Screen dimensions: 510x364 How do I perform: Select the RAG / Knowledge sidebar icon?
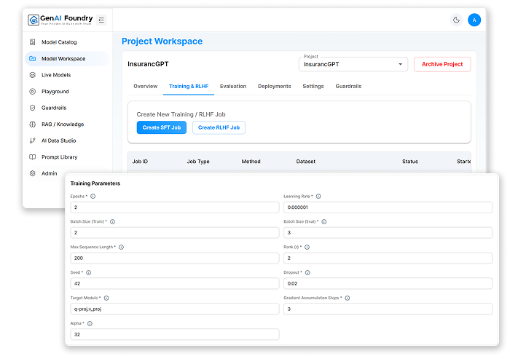[33, 124]
